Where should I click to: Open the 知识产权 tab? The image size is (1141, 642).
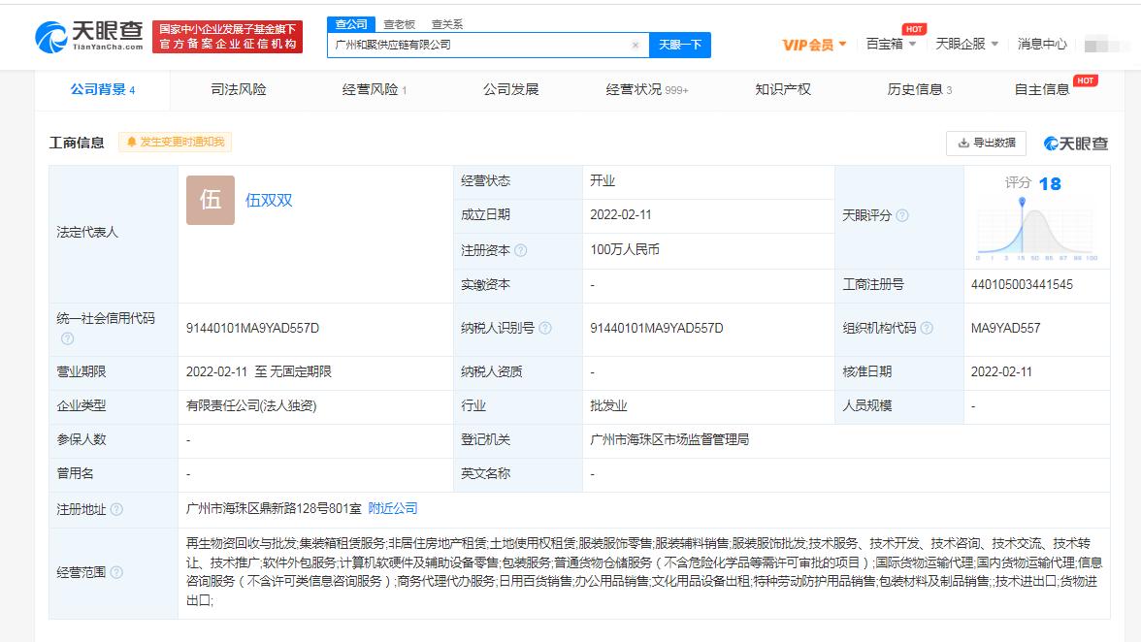coord(782,89)
